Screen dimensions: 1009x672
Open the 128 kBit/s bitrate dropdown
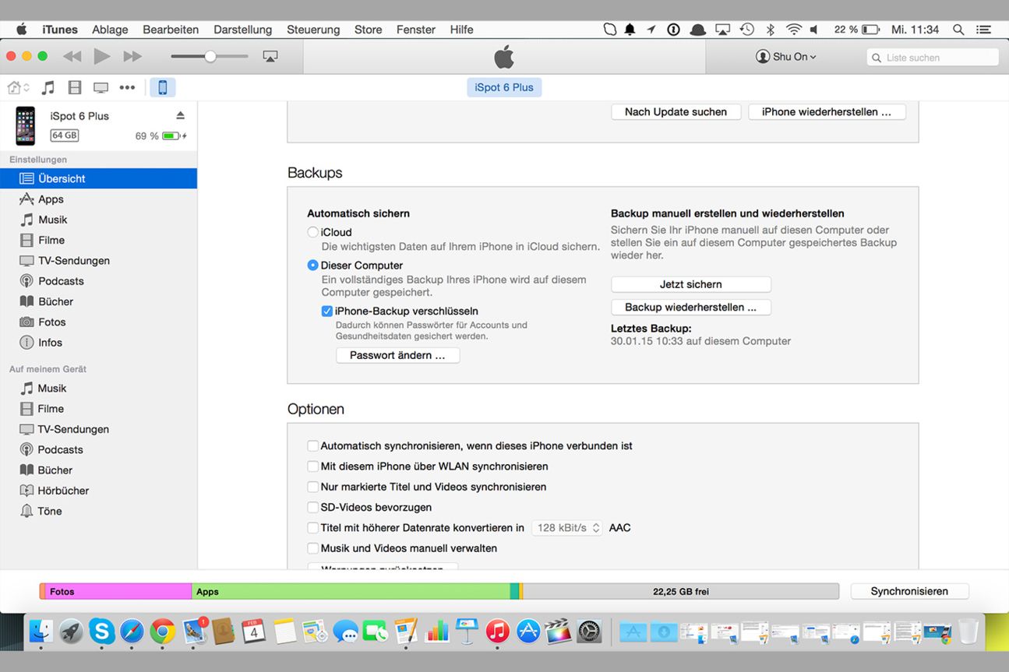567,528
